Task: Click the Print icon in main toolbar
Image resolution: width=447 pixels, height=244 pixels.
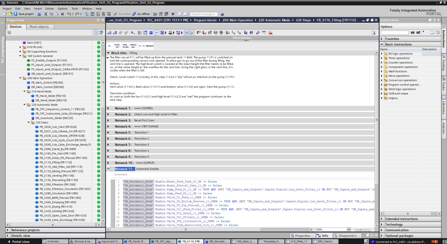Action: click(x=39, y=14)
